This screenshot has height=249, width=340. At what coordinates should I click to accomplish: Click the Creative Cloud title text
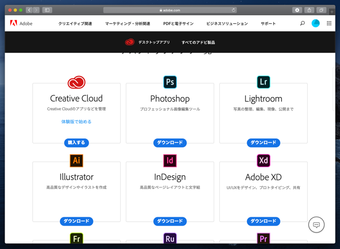click(x=76, y=98)
